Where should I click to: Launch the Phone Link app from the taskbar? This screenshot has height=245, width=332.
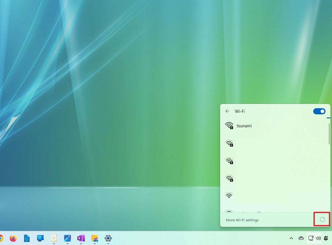[40, 238]
